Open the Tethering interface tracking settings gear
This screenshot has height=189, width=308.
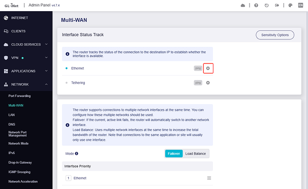208,83
